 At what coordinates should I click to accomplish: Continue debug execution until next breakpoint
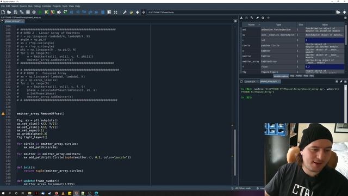tap(97, 12)
